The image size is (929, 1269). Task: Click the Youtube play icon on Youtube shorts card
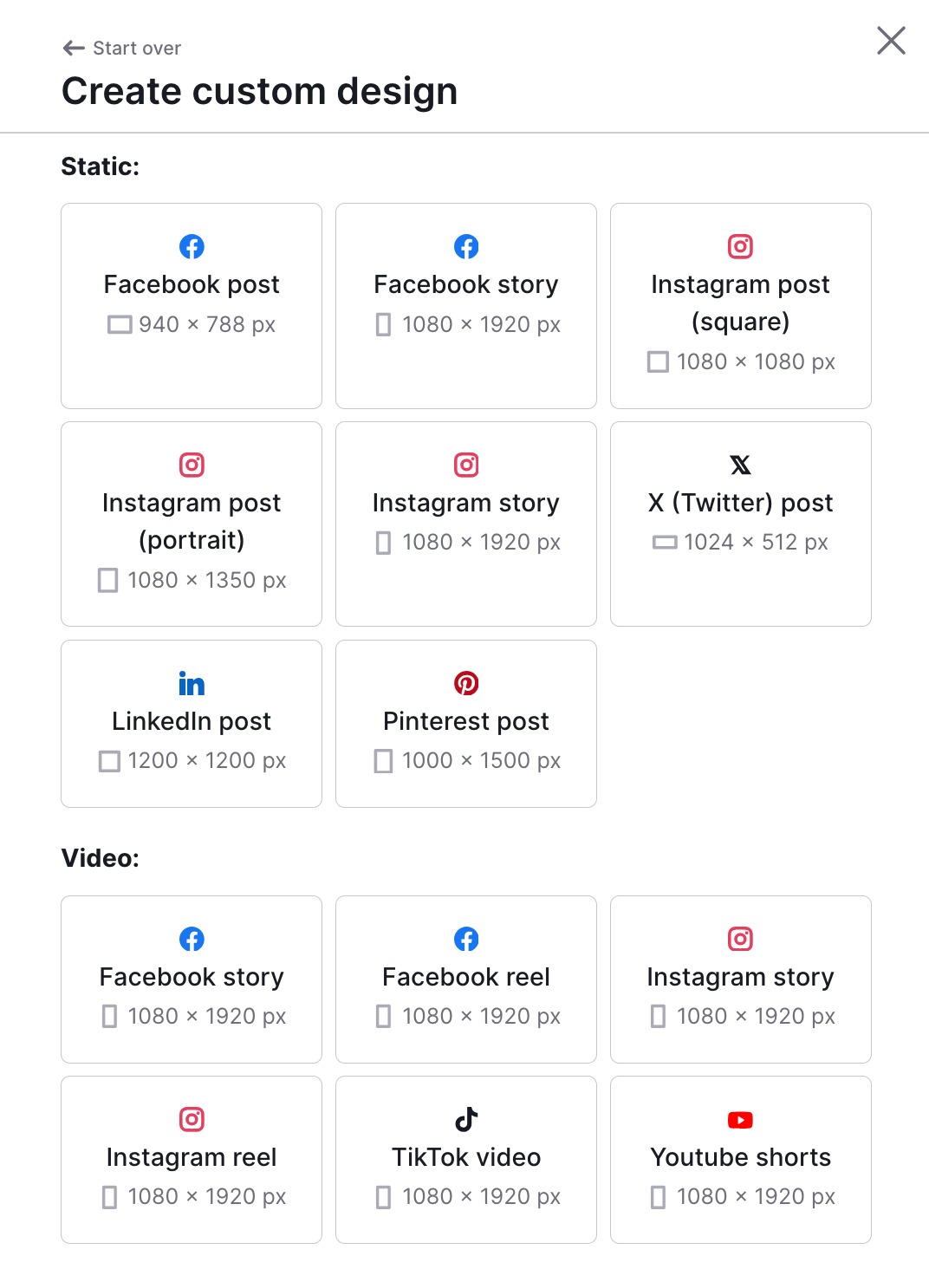point(740,1120)
